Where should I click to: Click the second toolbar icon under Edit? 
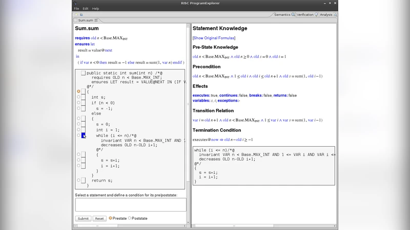click(x=81, y=15)
